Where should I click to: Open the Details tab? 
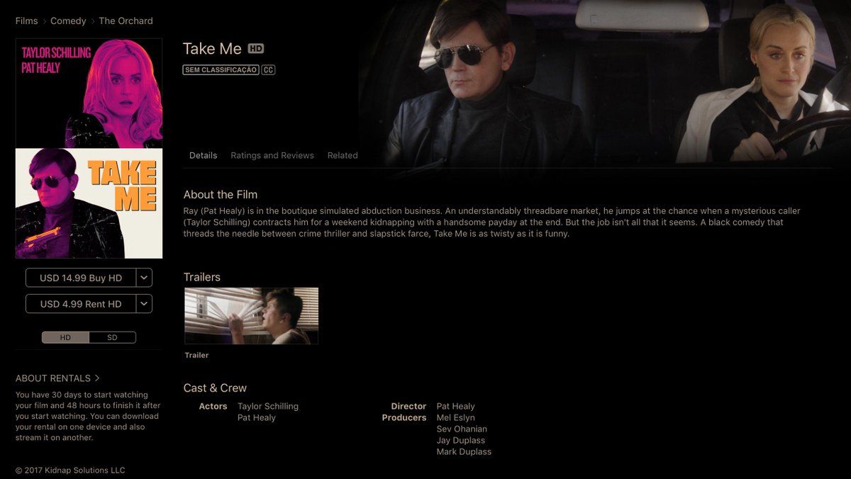coord(204,155)
